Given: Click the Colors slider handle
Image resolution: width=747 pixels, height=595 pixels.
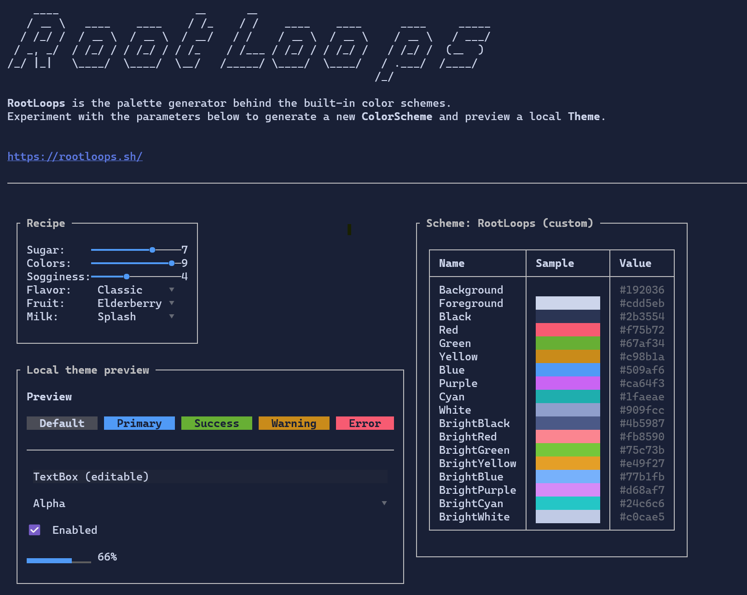Looking at the screenshot, I should [171, 263].
